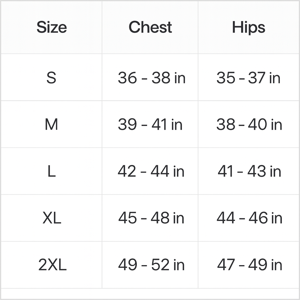
Task: Click the 38 - 40 in hips cell
Action: point(249,125)
